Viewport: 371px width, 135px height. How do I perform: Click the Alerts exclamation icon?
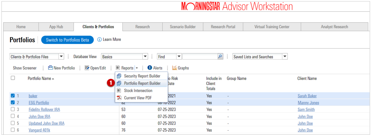(x=150, y=68)
